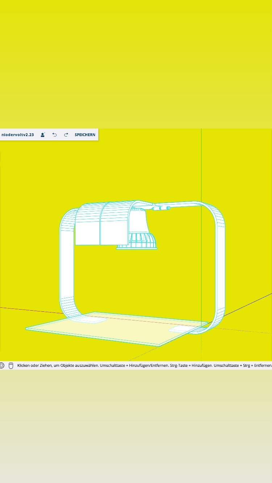Undo the last action with the arrow icon
Screen dimensions: 272x483
pos(54,135)
